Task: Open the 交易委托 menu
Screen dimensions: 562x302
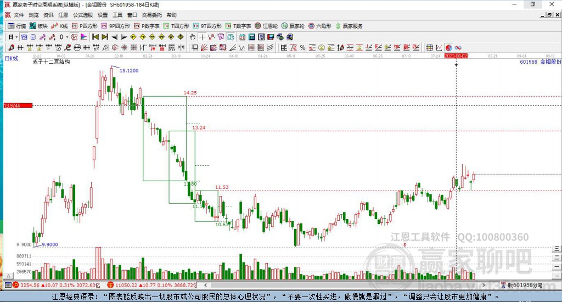Action: coord(151,15)
